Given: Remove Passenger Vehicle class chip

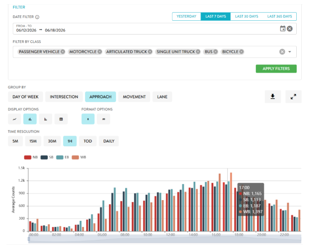Looking at the screenshot, I should click(63, 52).
